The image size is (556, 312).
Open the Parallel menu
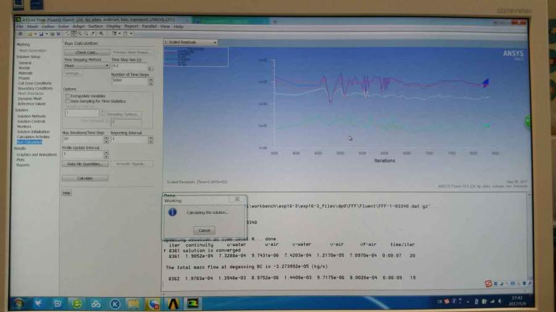pyautogui.click(x=150, y=27)
